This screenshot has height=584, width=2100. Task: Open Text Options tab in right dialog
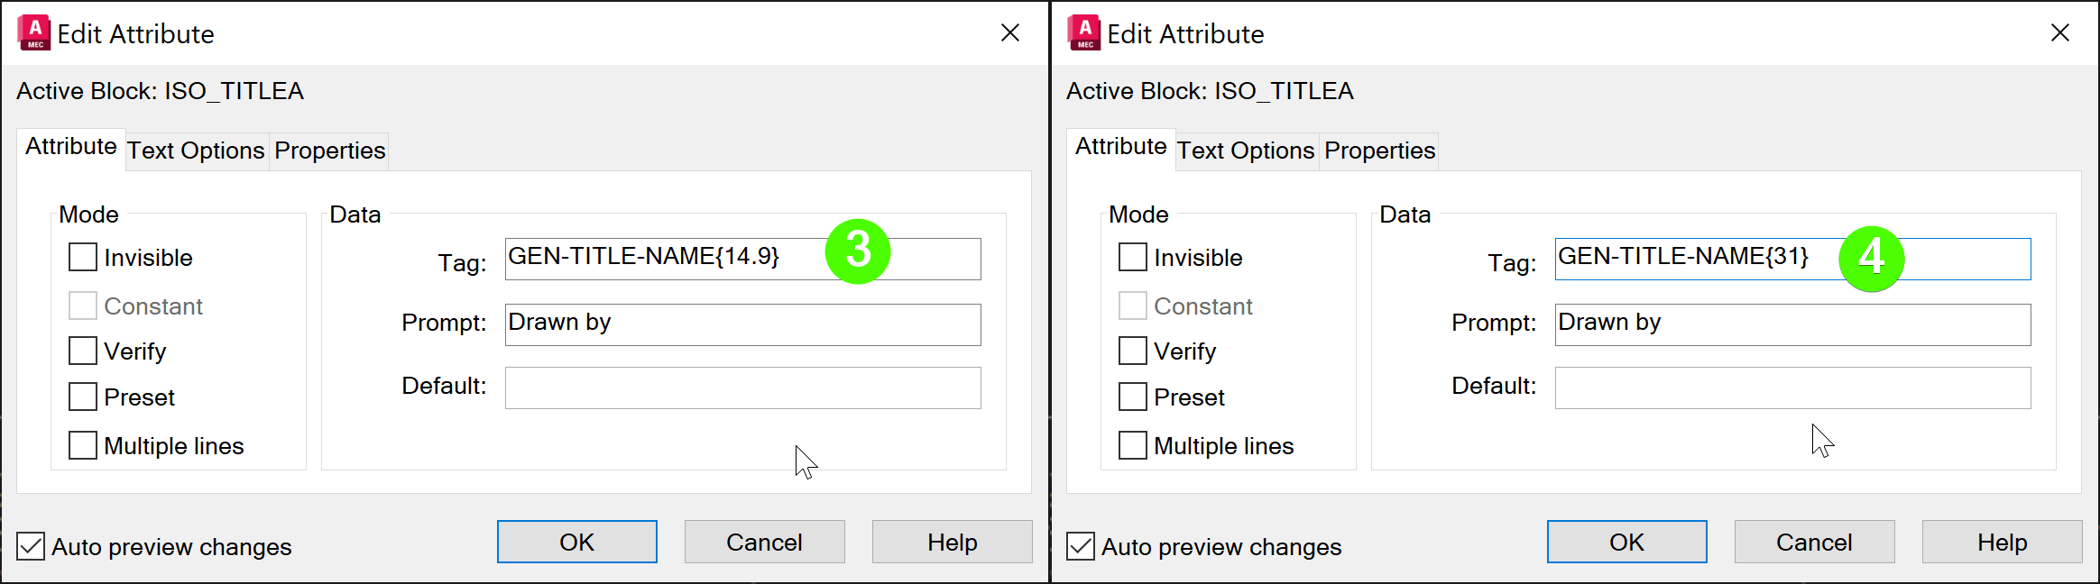coord(1246,151)
